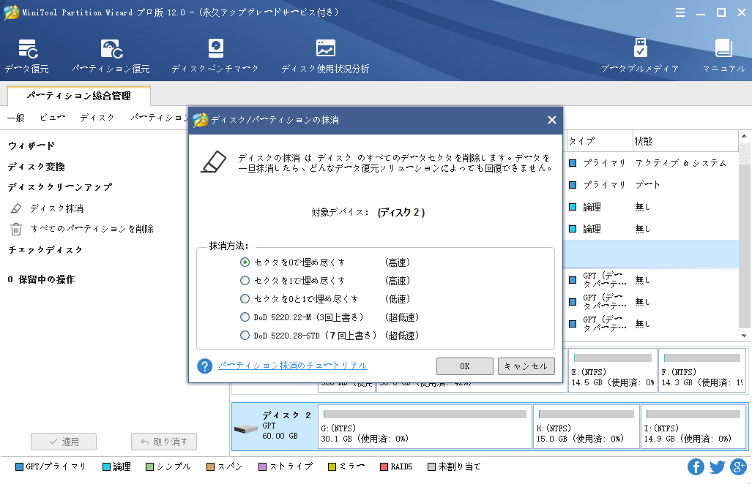Click the Twitter bird icon
The height and width of the screenshot is (484, 752).
pos(717,466)
